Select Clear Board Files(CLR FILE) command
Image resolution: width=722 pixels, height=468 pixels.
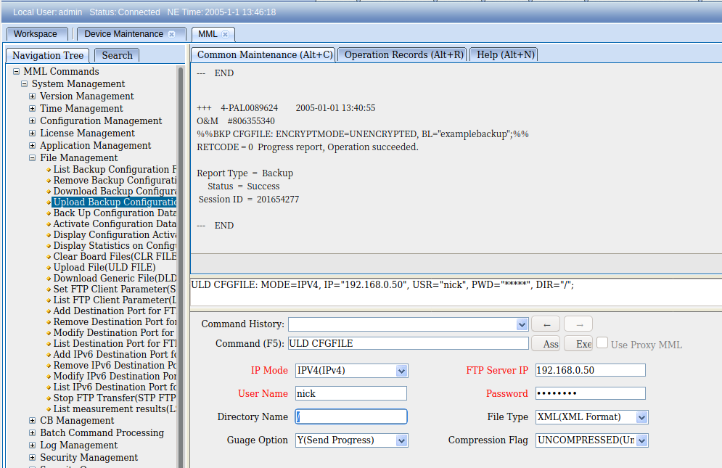[115, 257]
